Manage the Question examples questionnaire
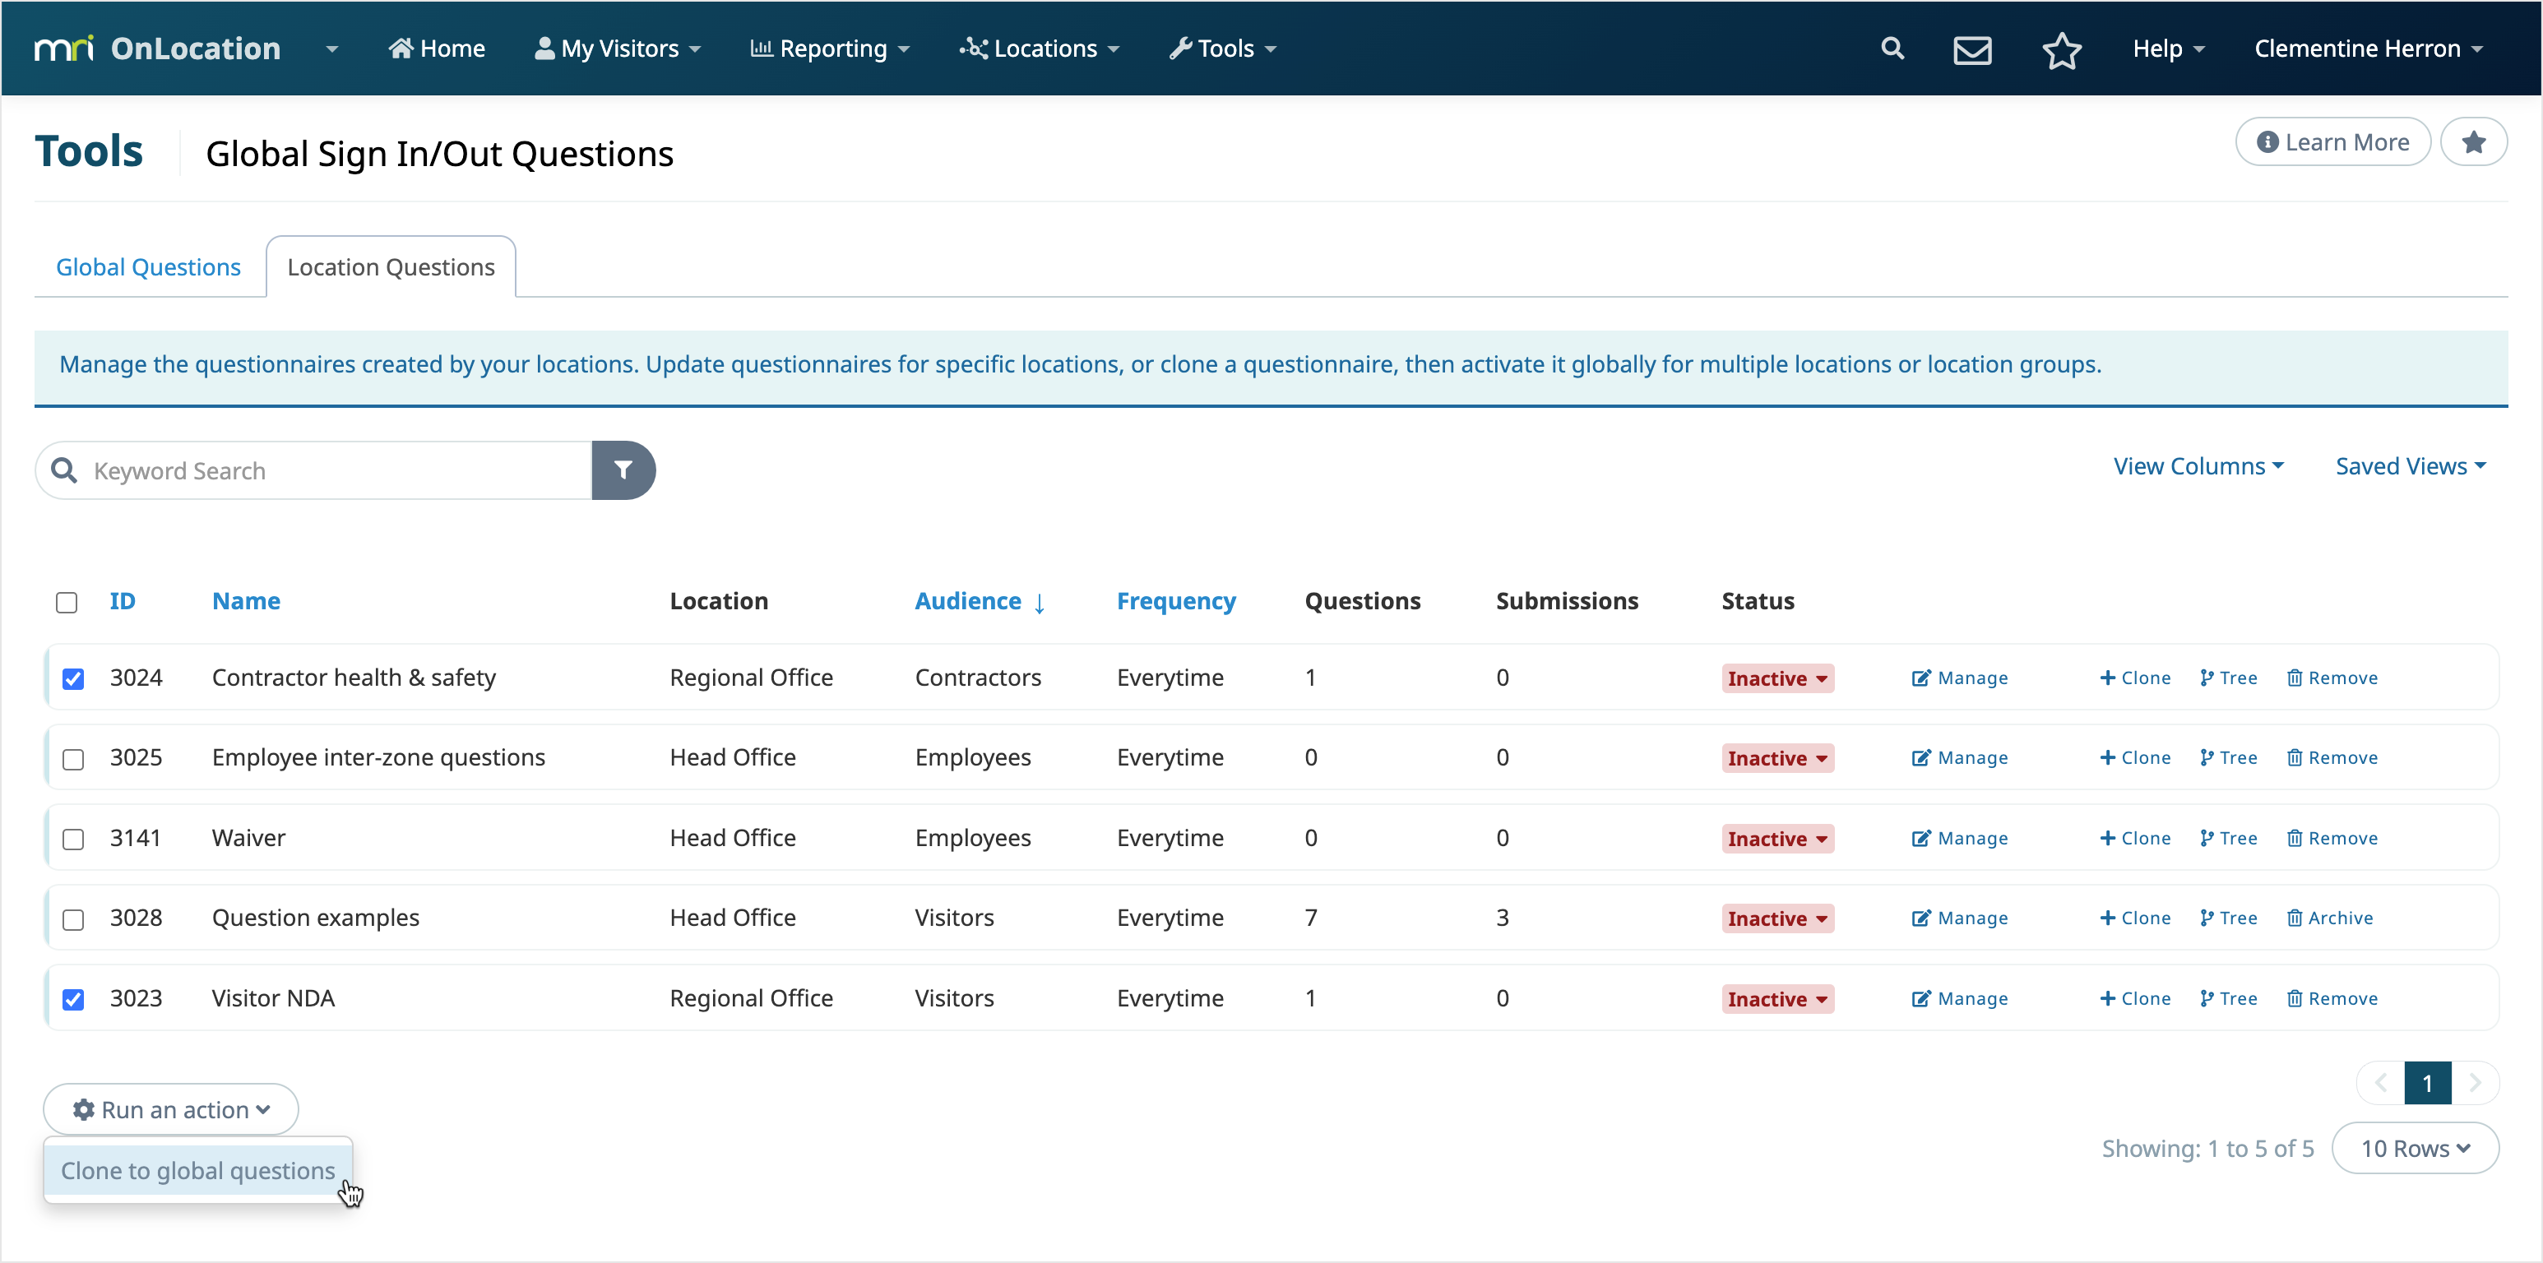 point(1960,918)
